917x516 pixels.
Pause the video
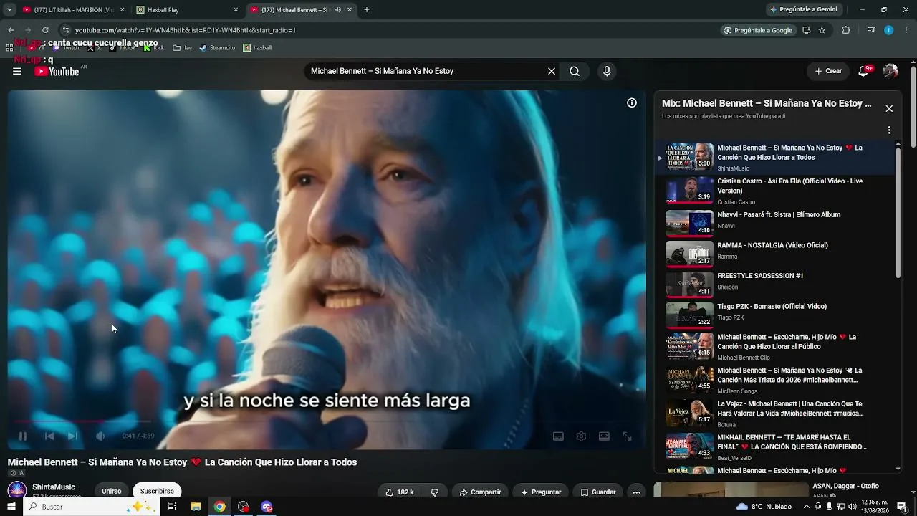point(22,436)
